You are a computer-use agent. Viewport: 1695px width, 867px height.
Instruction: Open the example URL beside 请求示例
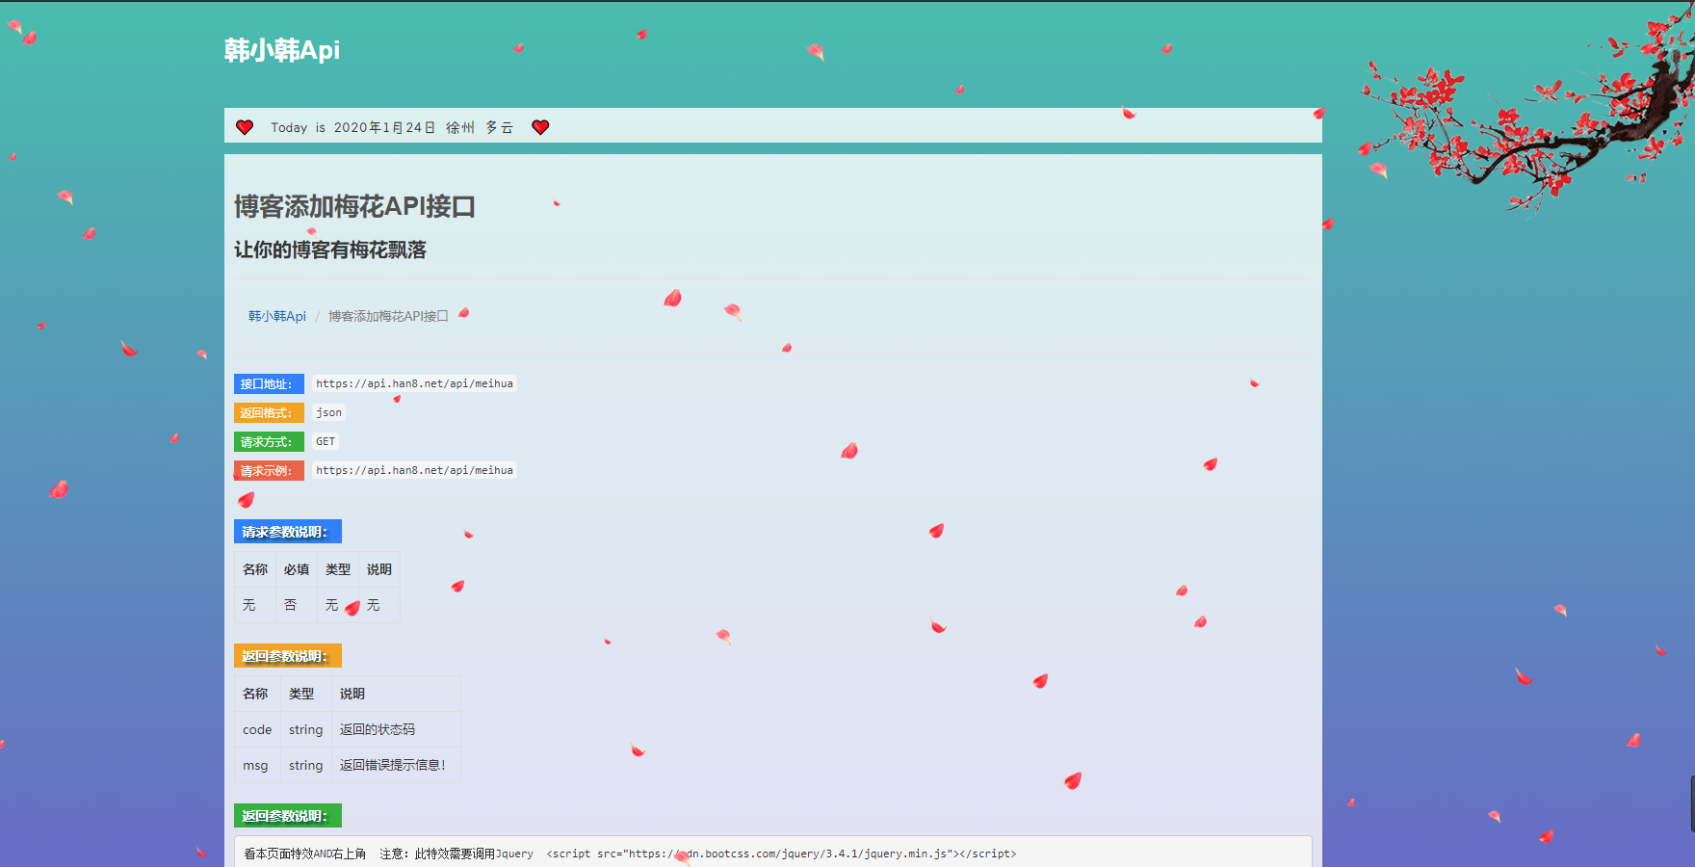tap(414, 470)
